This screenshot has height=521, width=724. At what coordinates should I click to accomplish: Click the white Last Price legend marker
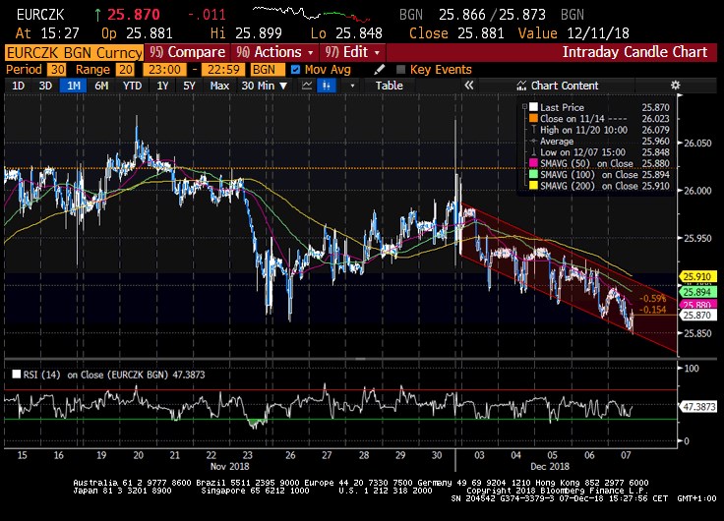[533, 107]
